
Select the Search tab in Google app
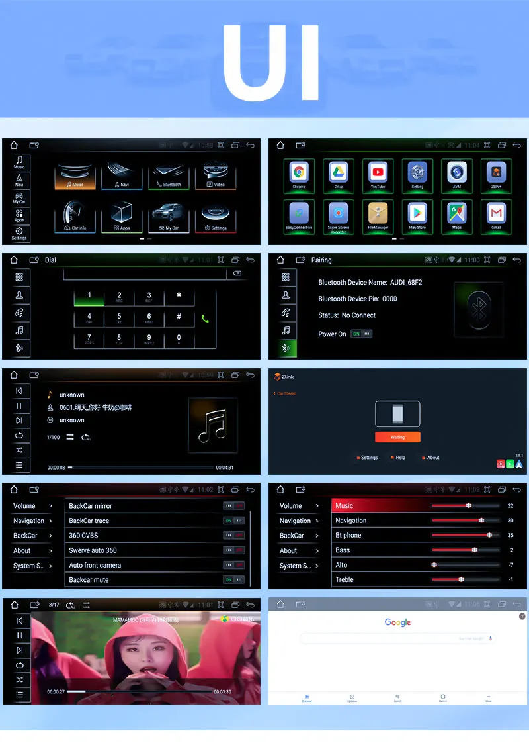pos(397,698)
